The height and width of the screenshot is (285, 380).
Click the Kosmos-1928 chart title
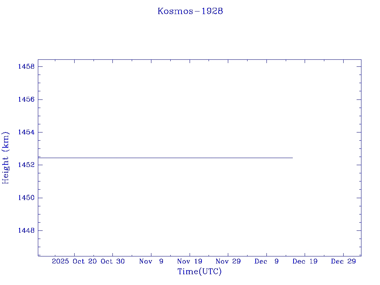[190, 11]
